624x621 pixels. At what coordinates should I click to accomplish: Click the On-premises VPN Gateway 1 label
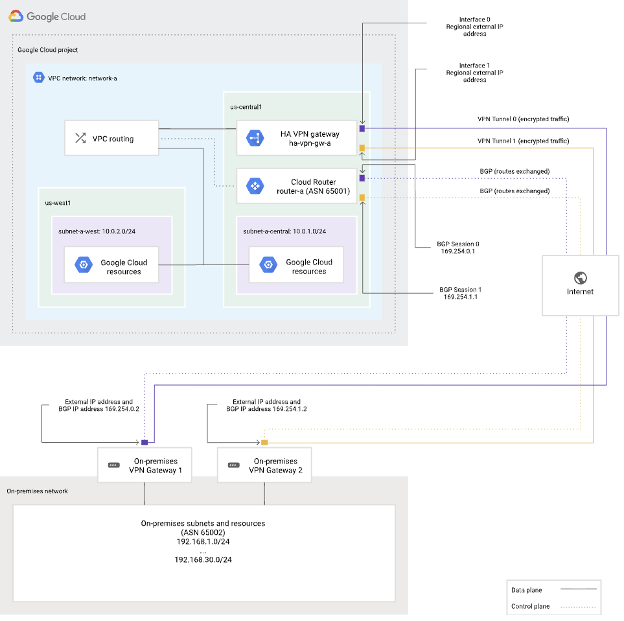click(x=156, y=465)
